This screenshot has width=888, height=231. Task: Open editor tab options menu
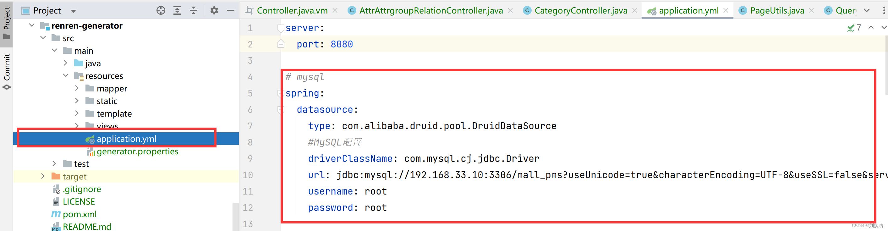point(884,11)
